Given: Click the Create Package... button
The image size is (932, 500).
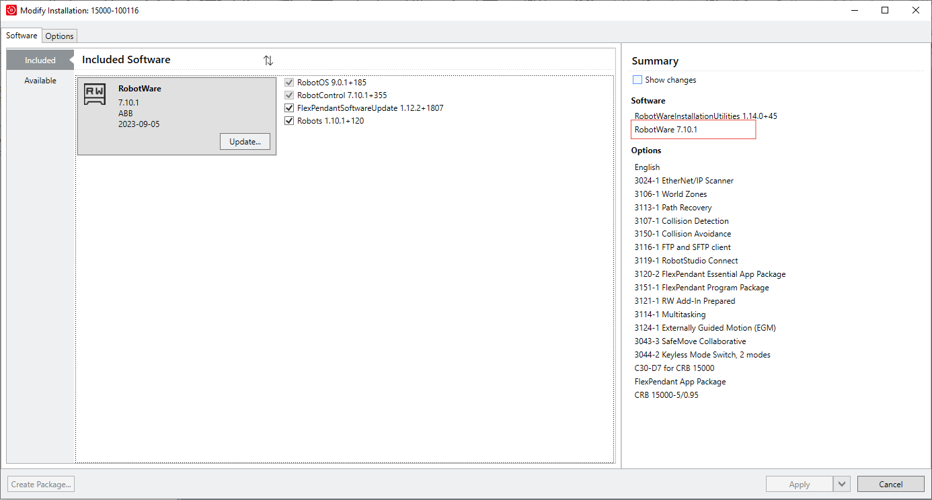Looking at the screenshot, I should pyautogui.click(x=41, y=484).
